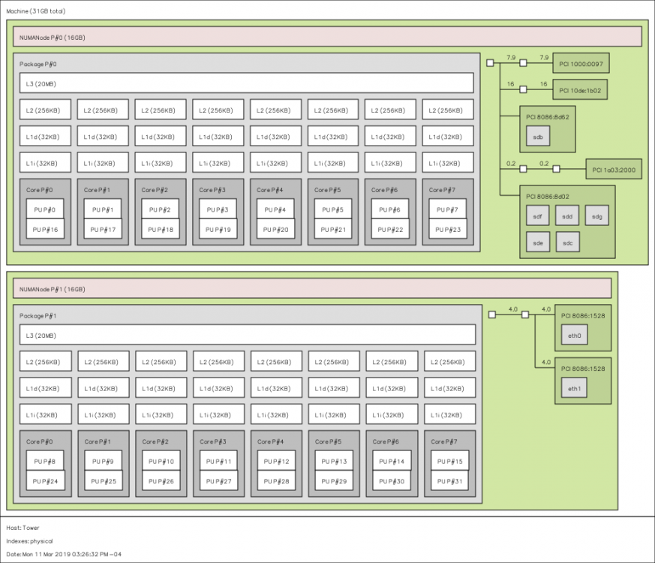Select the sdb disk box
Screen dimensions: 655x563
pyautogui.click(x=538, y=137)
